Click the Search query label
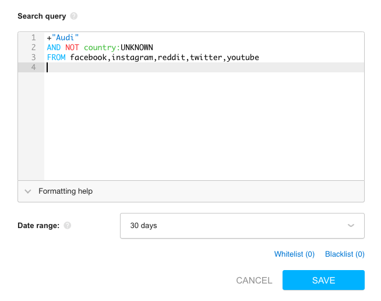Image resolution: width=381 pixels, height=301 pixels. pyautogui.click(x=42, y=16)
